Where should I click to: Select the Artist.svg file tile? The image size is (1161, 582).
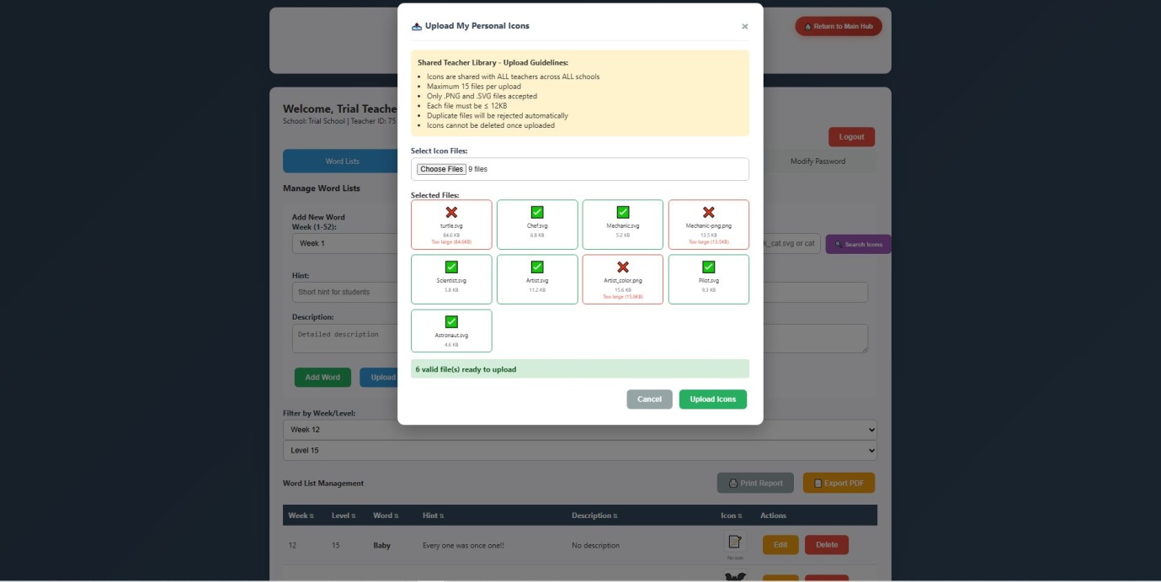click(x=537, y=279)
